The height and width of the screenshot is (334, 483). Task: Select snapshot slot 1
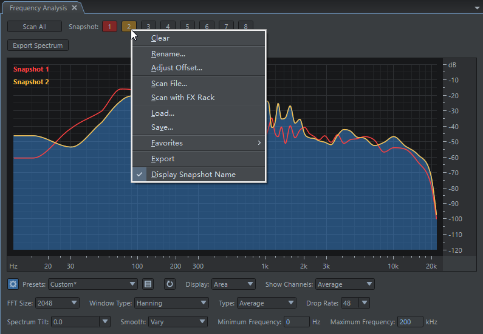tap(109, 27)
